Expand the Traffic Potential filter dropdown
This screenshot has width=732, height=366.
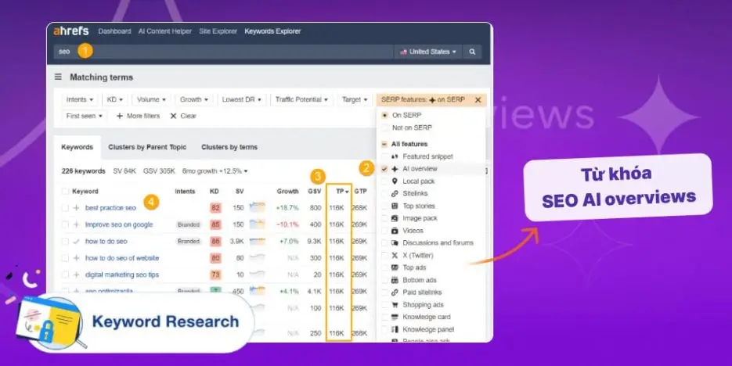pos(301,100)
